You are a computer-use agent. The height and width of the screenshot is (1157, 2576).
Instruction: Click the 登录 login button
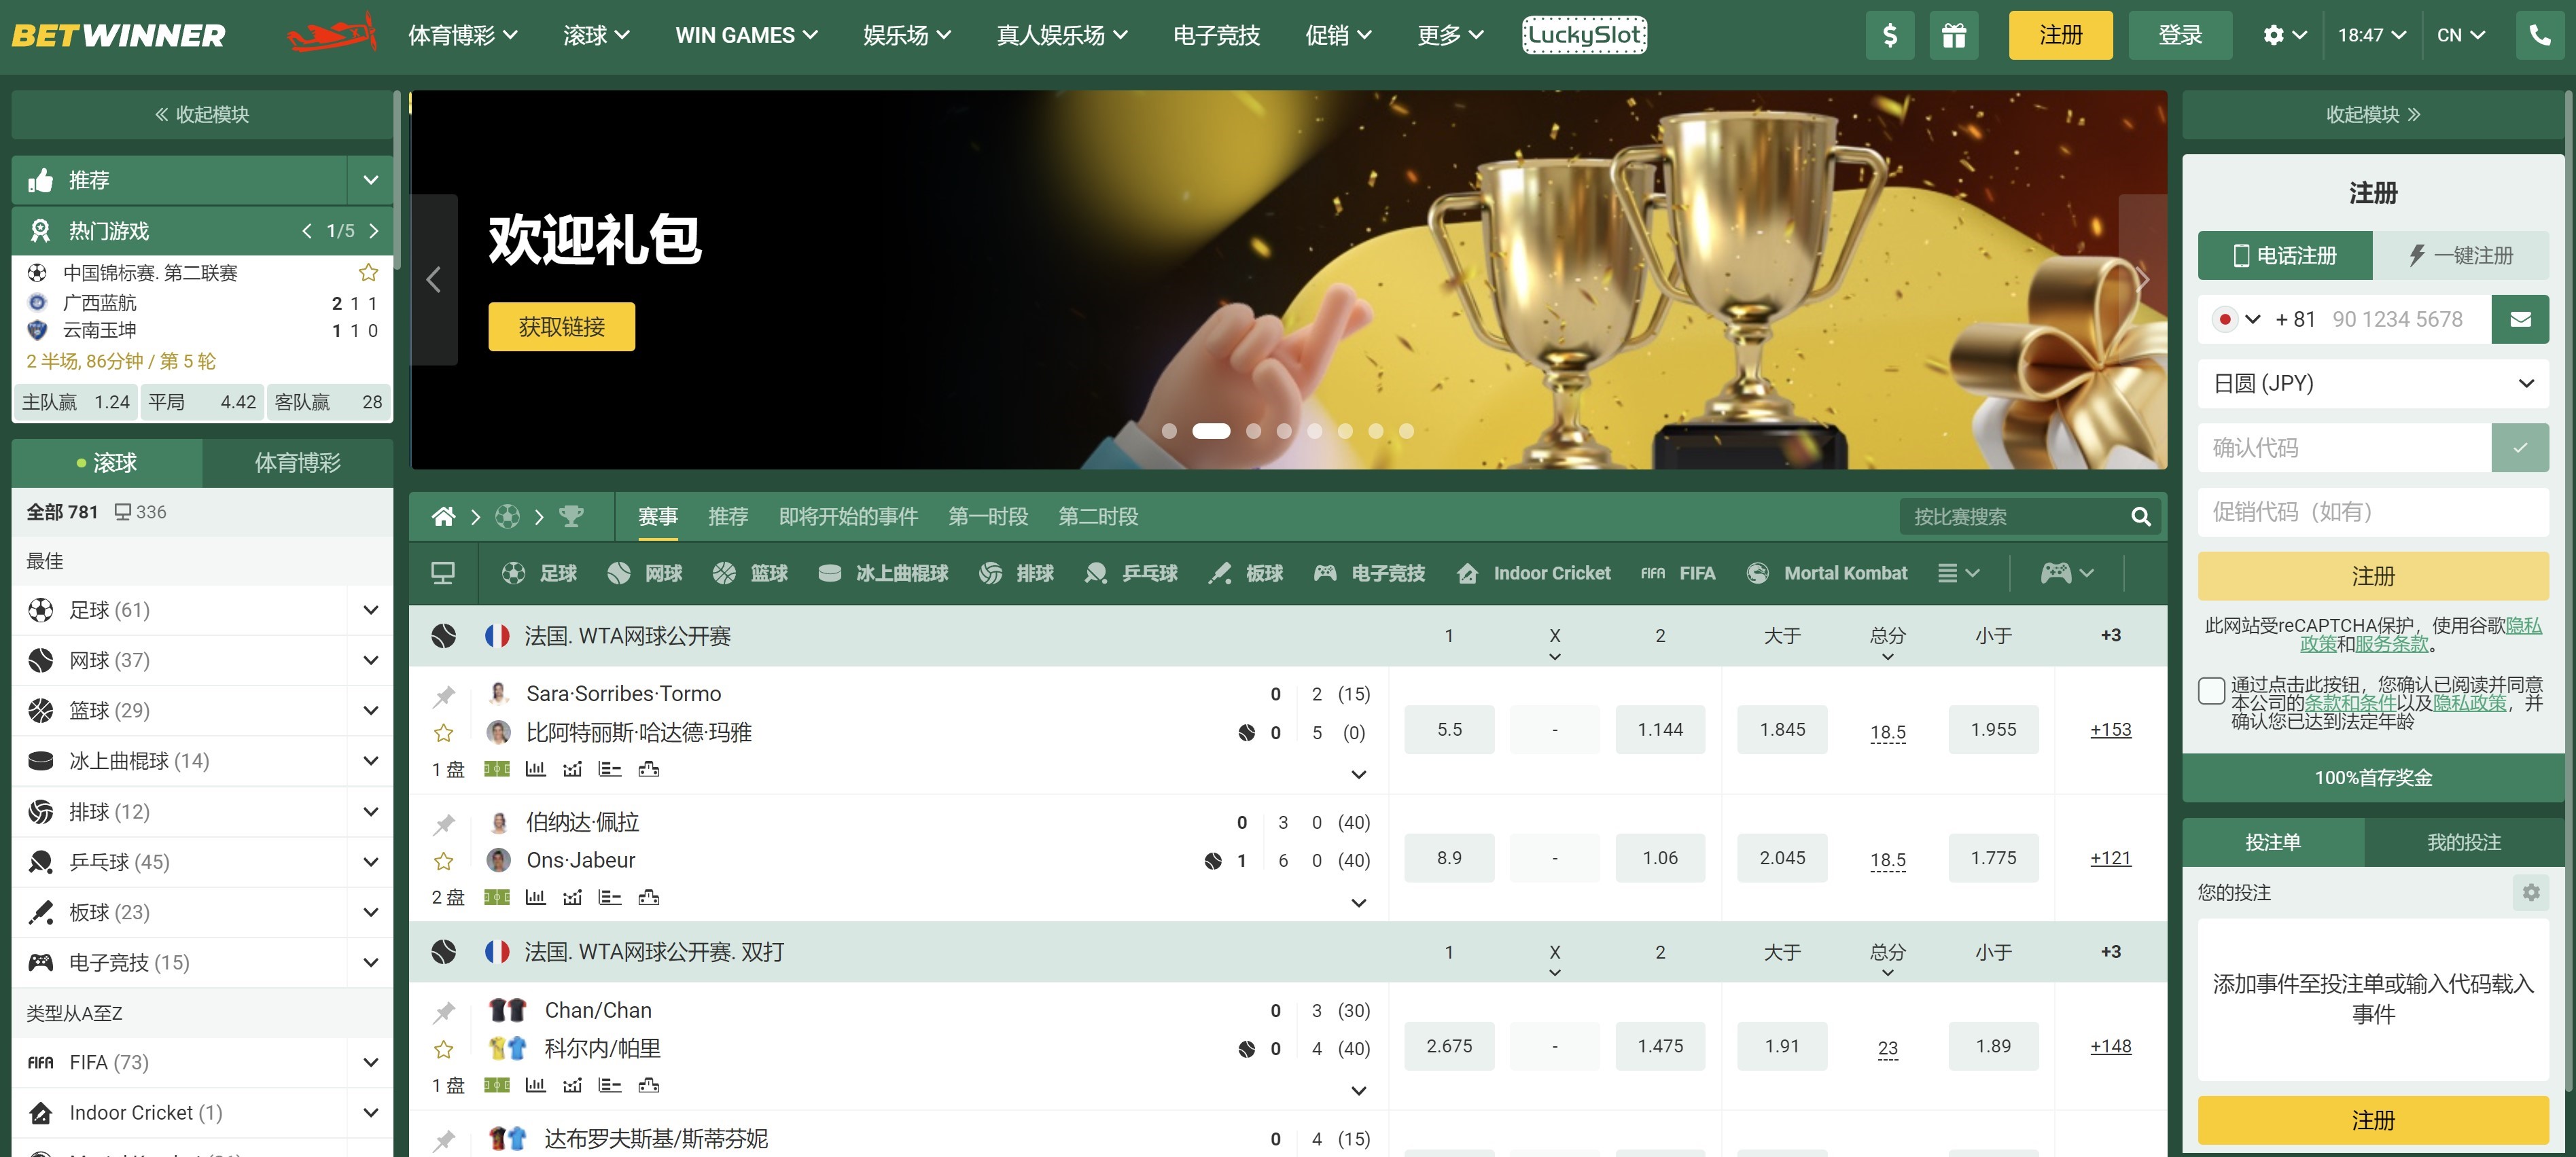pos(2180,36)
